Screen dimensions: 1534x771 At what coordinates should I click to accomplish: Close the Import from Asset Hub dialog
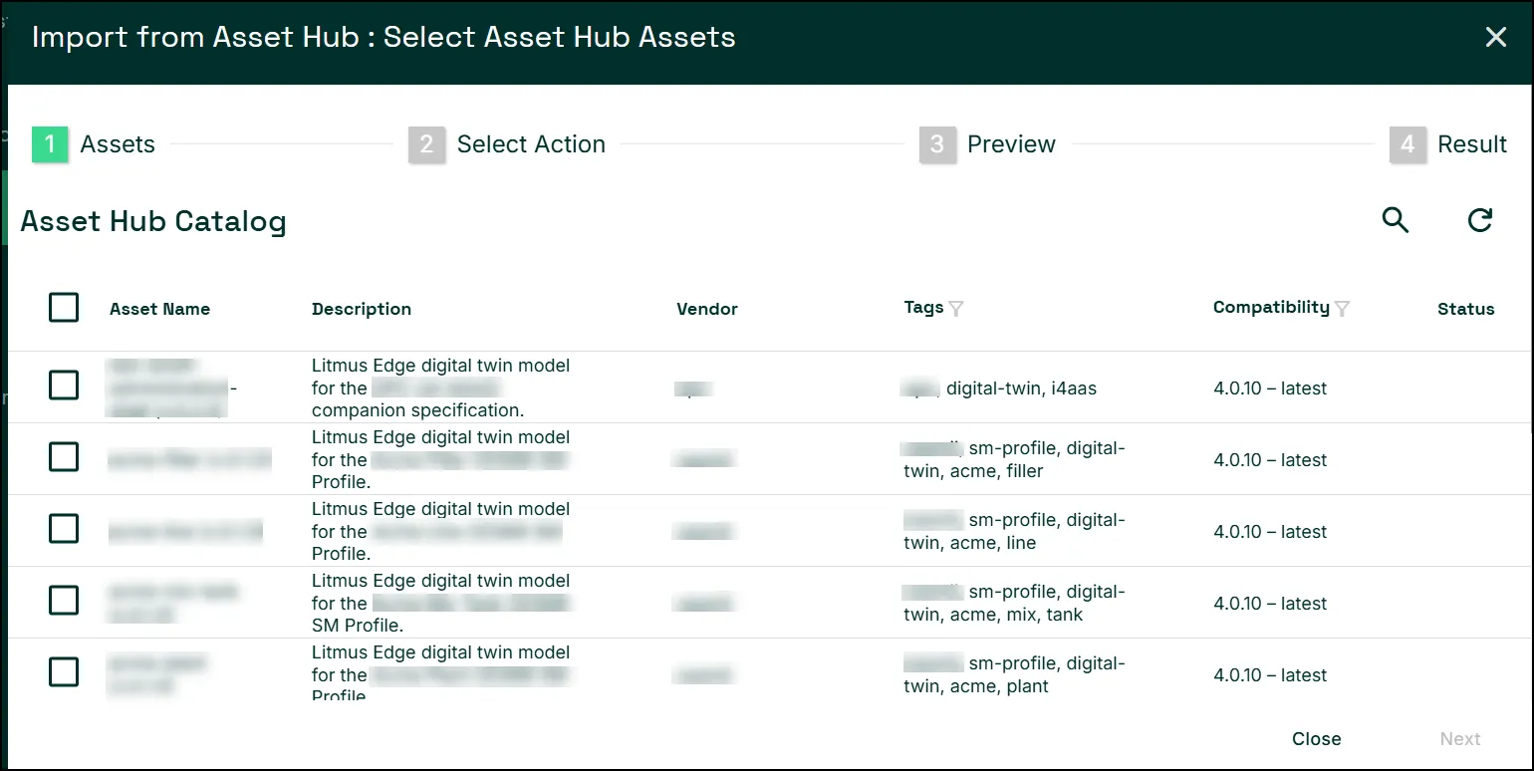(x=1496, y=38)
